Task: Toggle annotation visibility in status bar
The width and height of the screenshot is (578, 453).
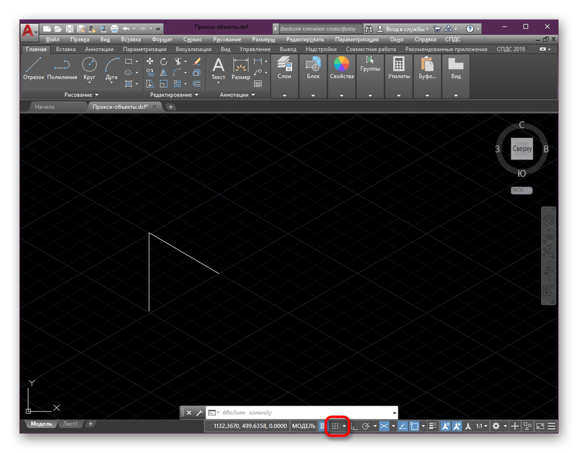Action: 445,426
